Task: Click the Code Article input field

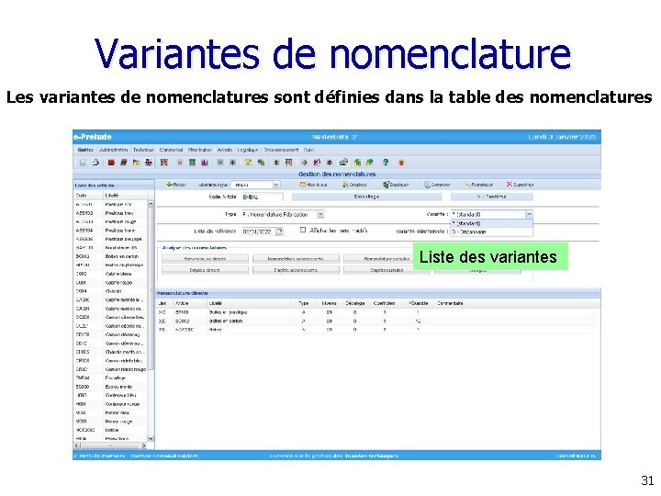Action: tap(263, 197)
